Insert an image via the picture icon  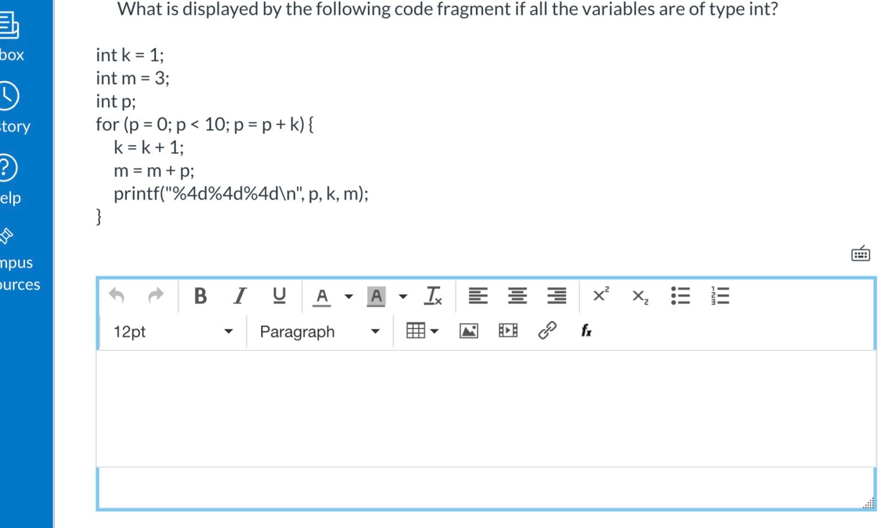(469, 331)
